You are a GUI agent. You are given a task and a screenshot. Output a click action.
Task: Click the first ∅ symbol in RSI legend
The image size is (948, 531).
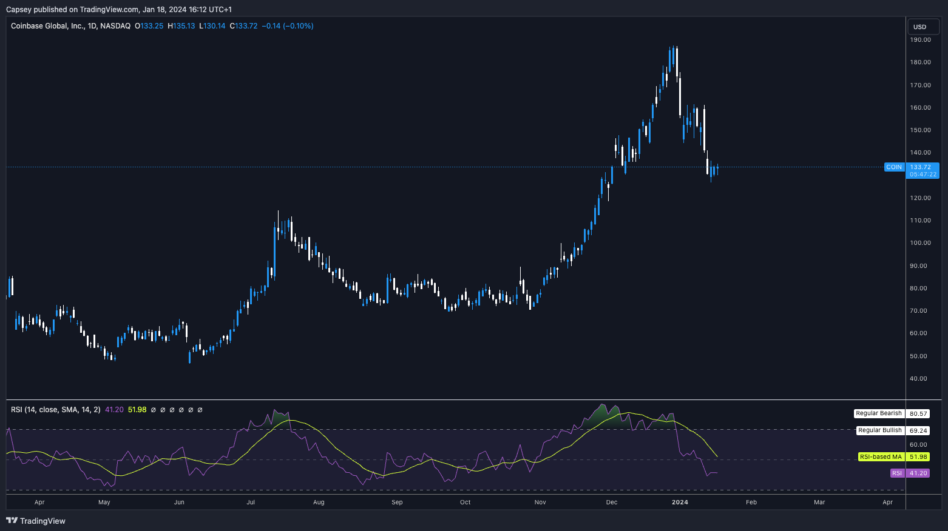154,410
